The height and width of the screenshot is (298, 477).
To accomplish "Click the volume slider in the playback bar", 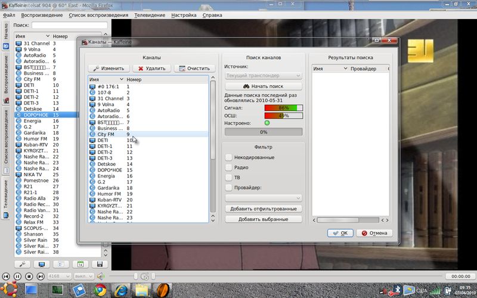I will (125, 276).
